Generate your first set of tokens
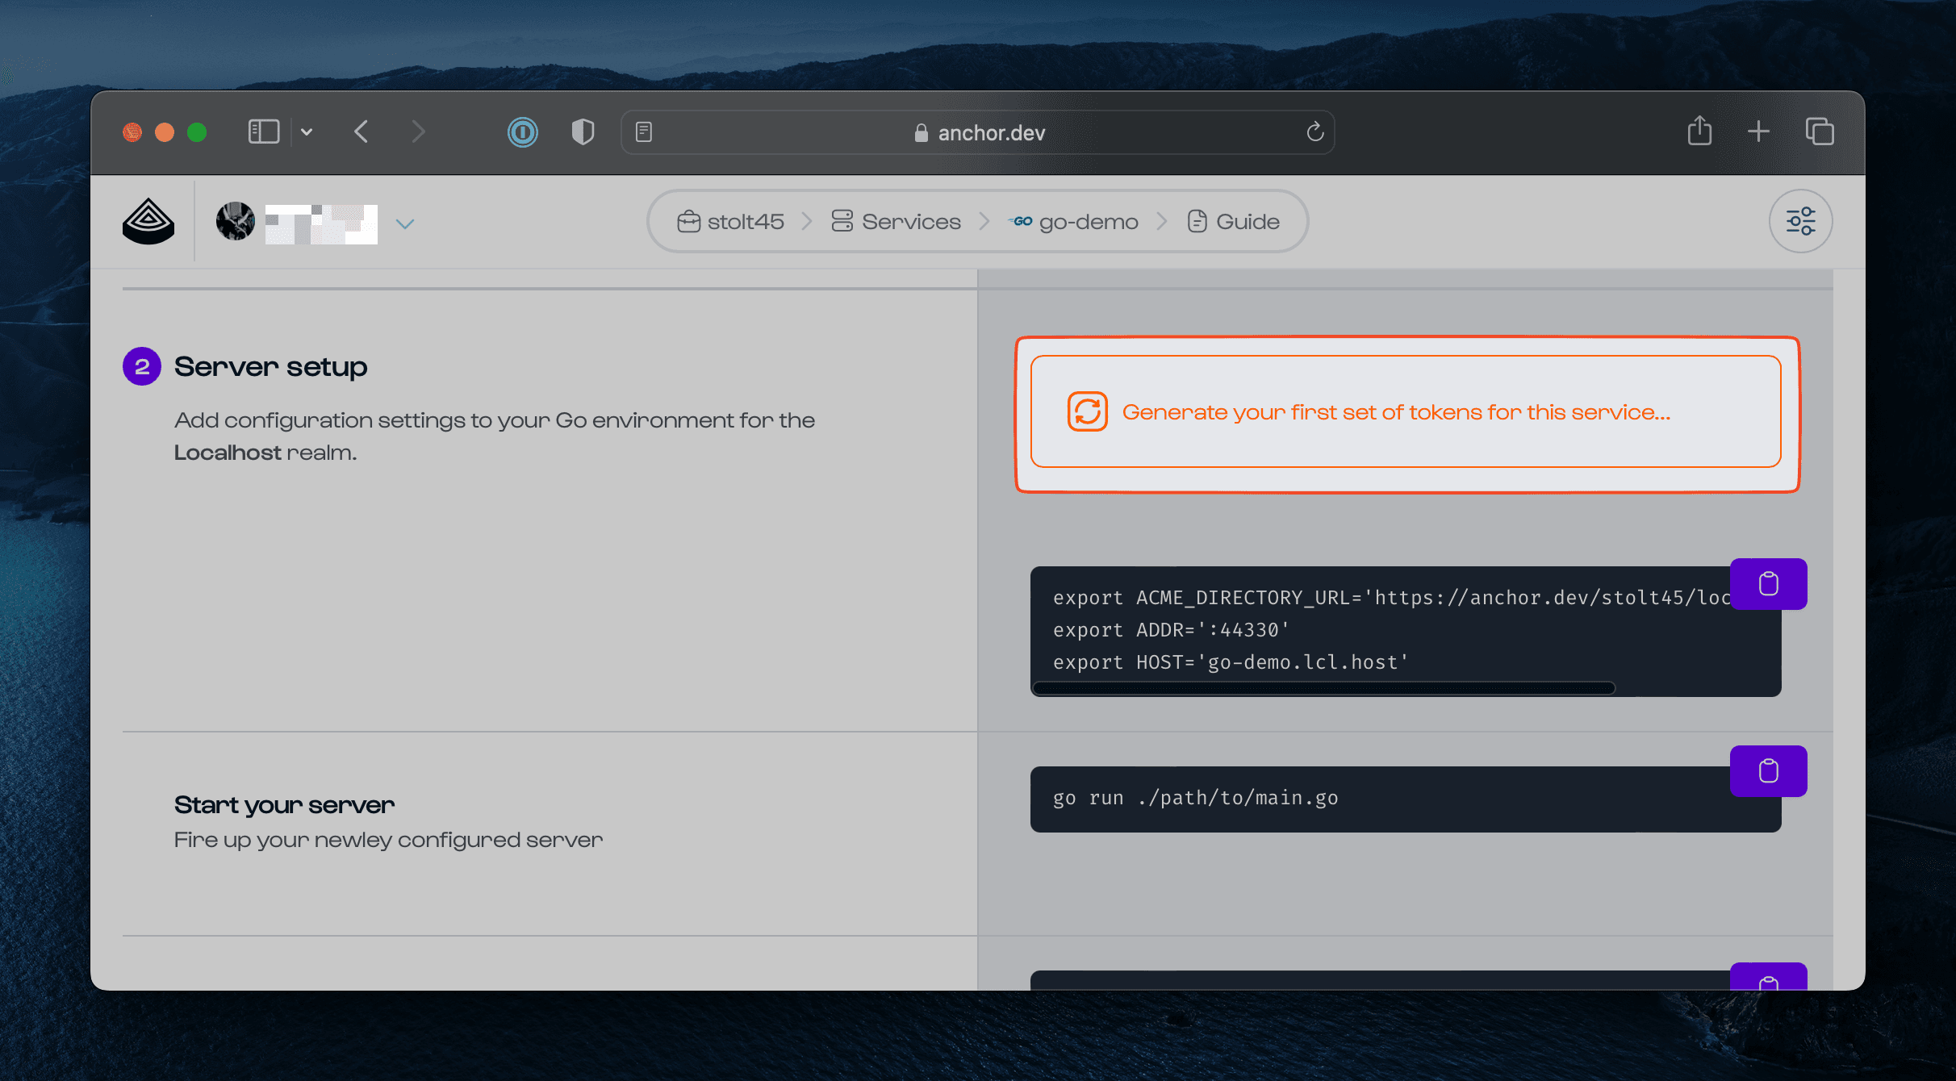This screenshot has height=1081, width=1956. coord(1405,412)
